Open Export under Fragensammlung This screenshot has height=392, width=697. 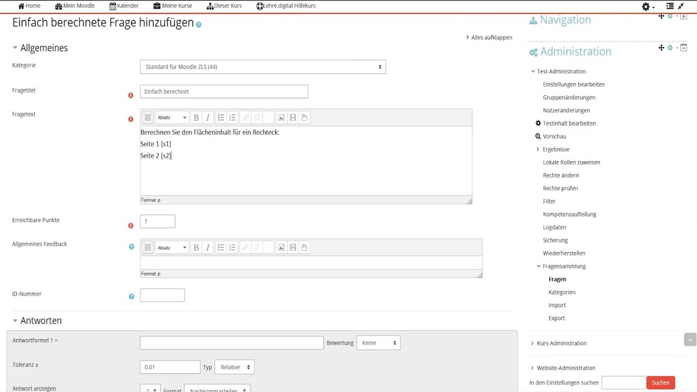tap(557, 318)
